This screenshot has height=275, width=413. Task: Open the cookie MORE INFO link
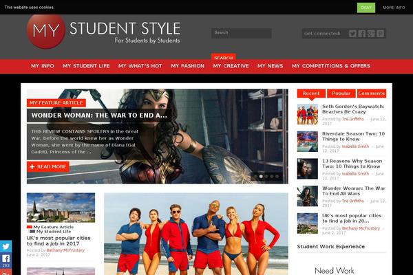[x=394, y=8]
